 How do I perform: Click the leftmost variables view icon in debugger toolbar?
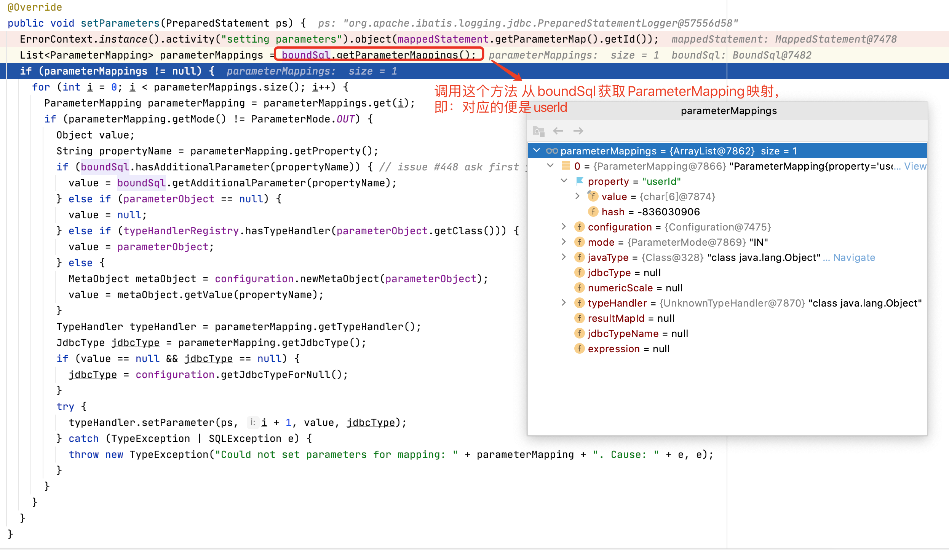[538, 131]
